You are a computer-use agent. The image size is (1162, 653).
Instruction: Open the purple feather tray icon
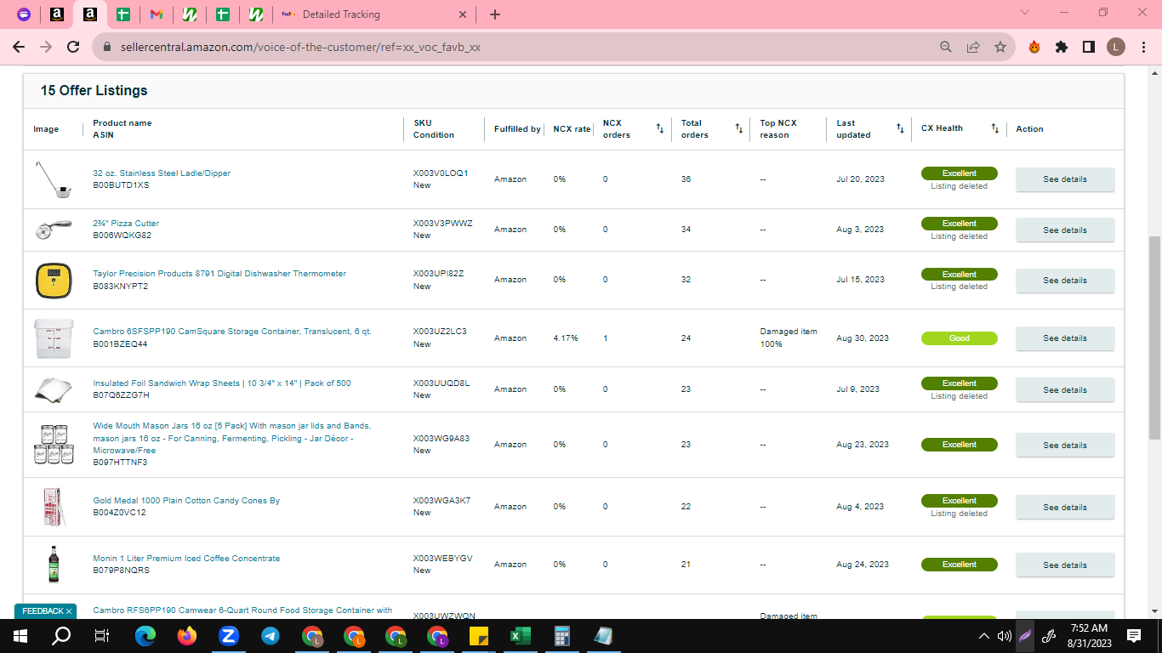(x=1027, y=635)
